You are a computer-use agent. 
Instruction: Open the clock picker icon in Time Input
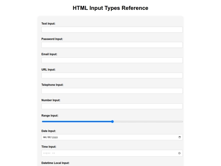[x=179, y=153]
